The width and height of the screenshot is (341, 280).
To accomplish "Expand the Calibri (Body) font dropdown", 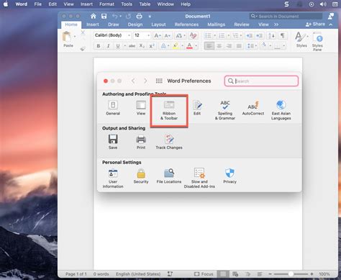I will coord(129,35).
